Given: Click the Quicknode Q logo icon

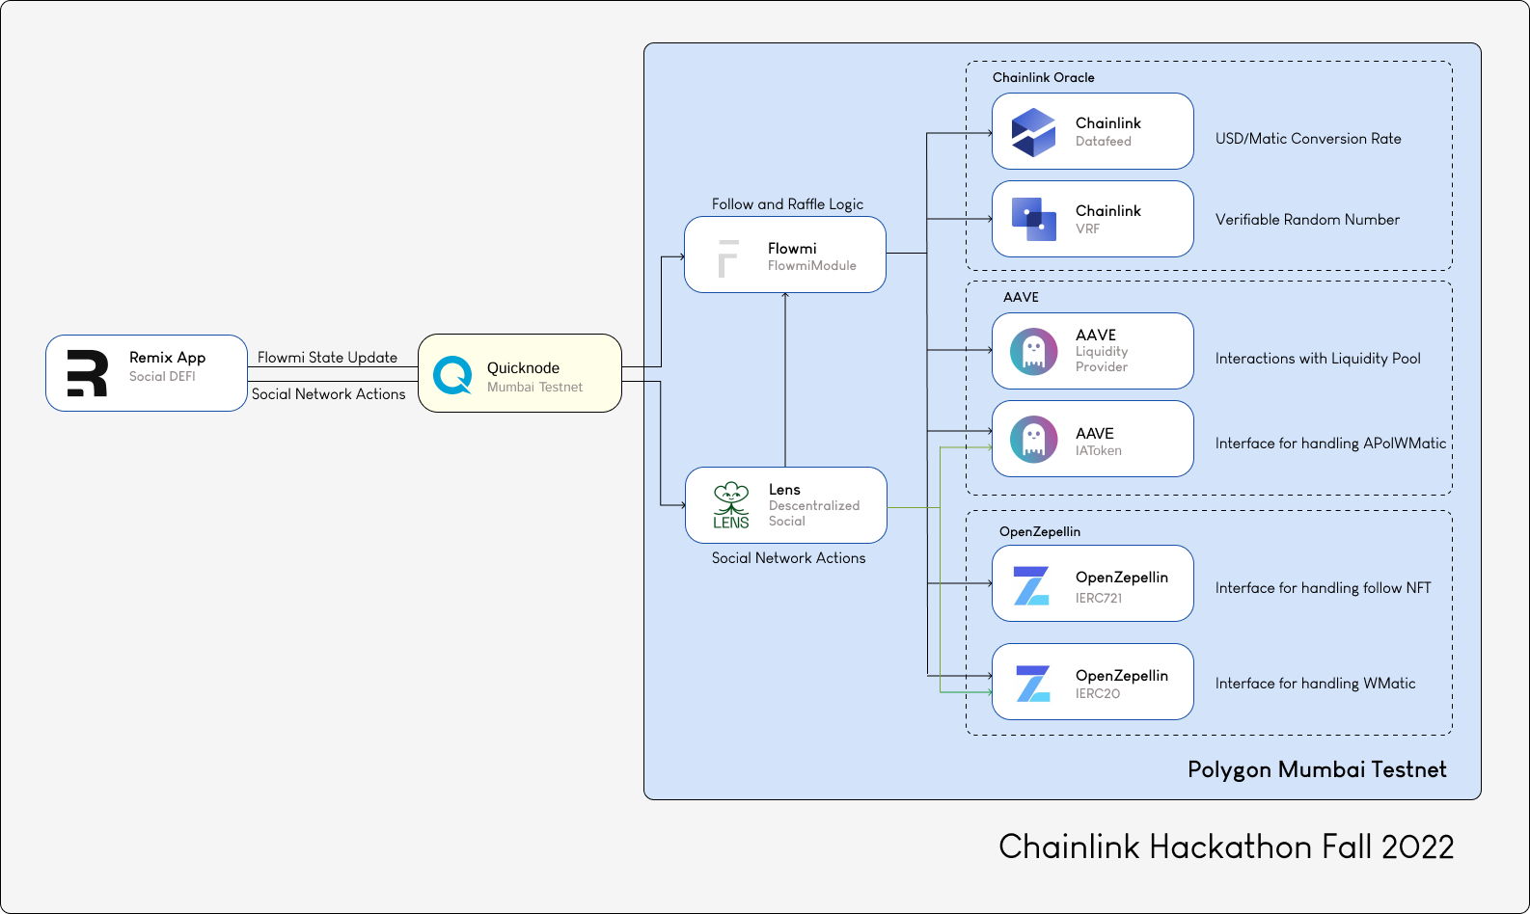Looking at the screenshot, I should 452,375.
